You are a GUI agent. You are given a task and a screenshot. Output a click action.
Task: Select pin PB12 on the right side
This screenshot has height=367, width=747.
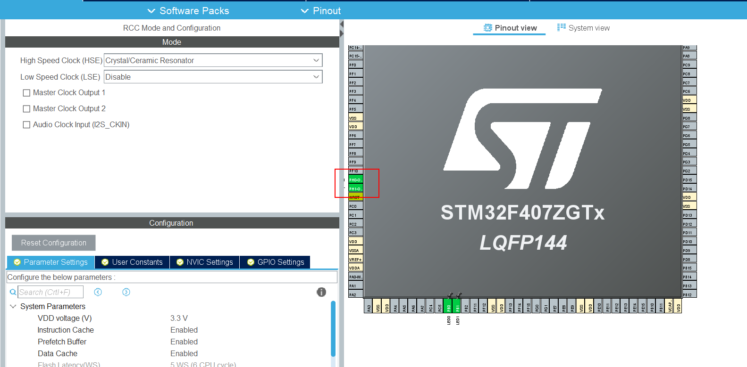[x=689, y=294]
